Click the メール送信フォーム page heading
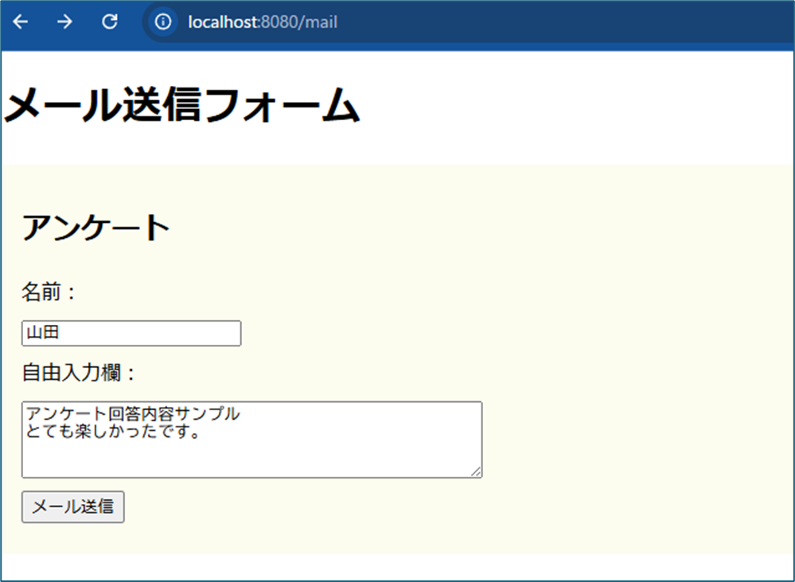 click(x=182, y=105)
